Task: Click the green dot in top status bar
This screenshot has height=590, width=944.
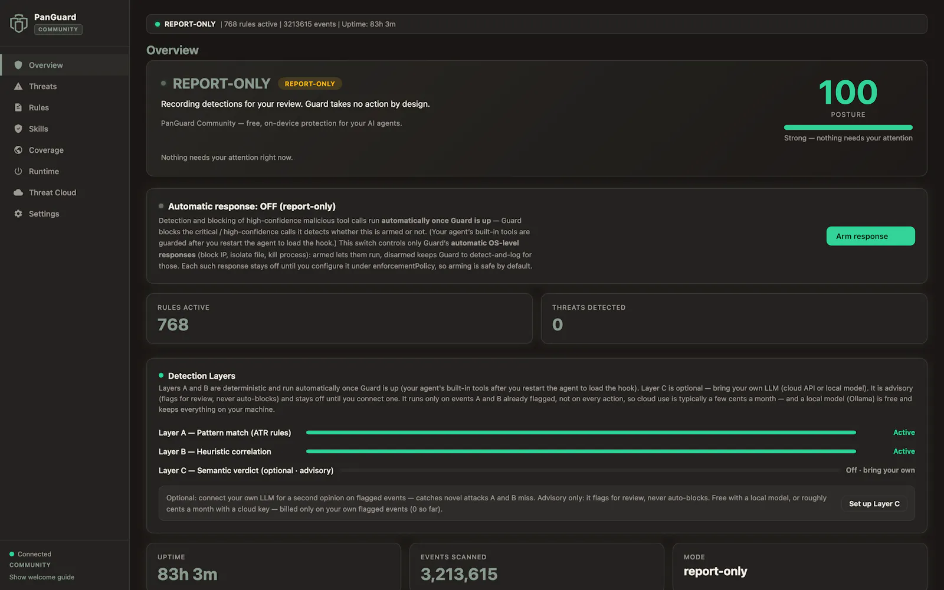Action: click(158, 24)
